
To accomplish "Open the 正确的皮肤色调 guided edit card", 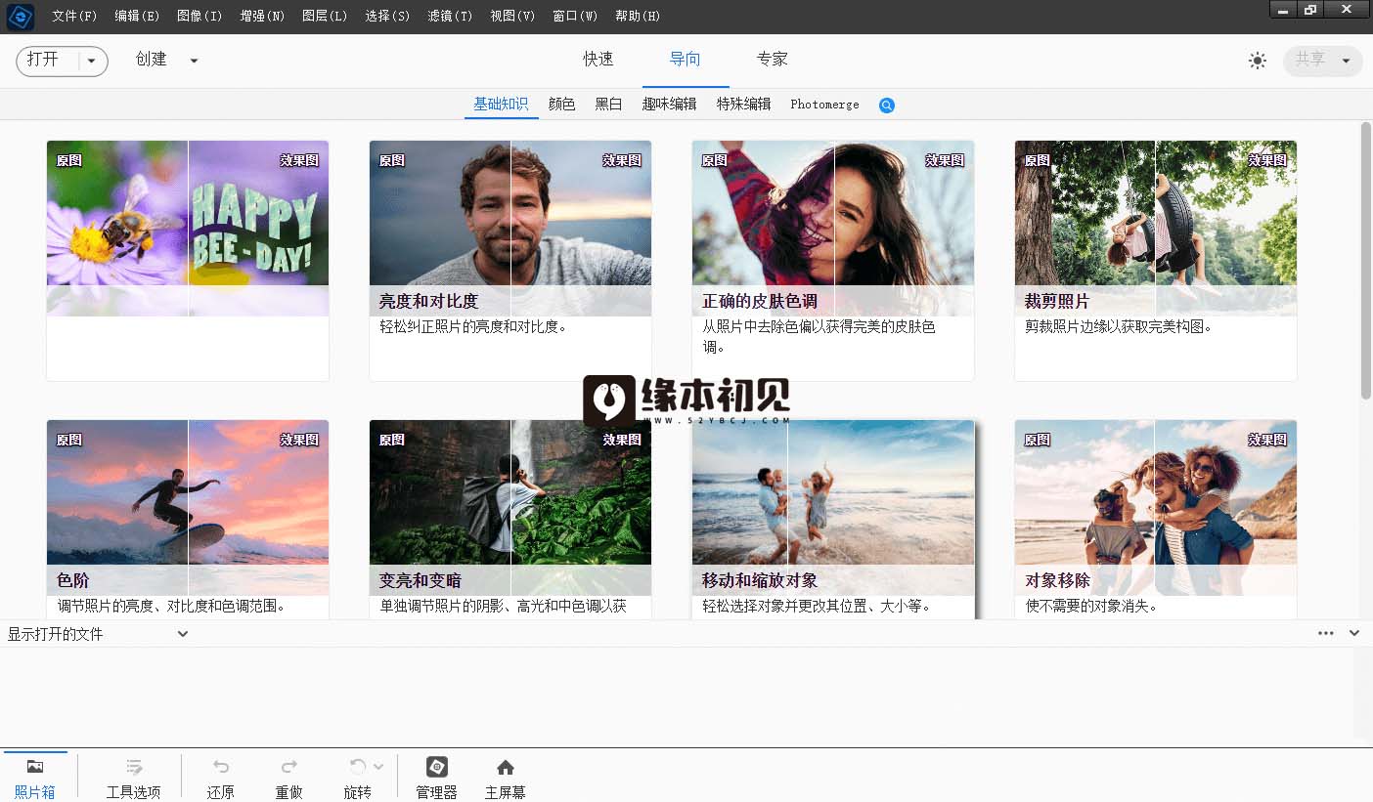I will 833,260.
